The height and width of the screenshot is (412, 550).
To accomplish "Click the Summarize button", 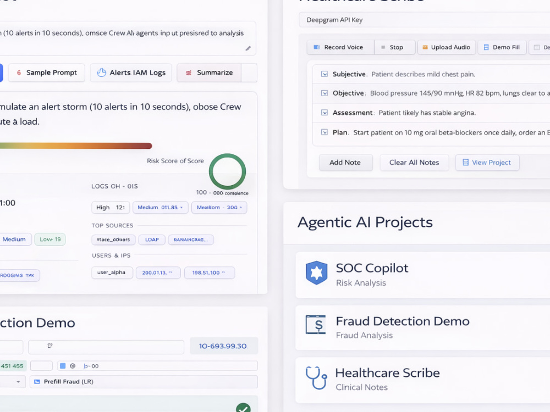I will point(209,73).
